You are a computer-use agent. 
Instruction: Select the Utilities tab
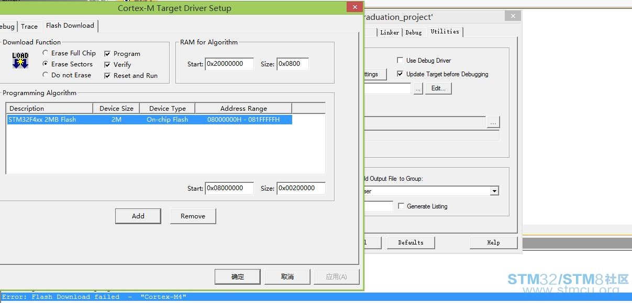pos(445,31)
